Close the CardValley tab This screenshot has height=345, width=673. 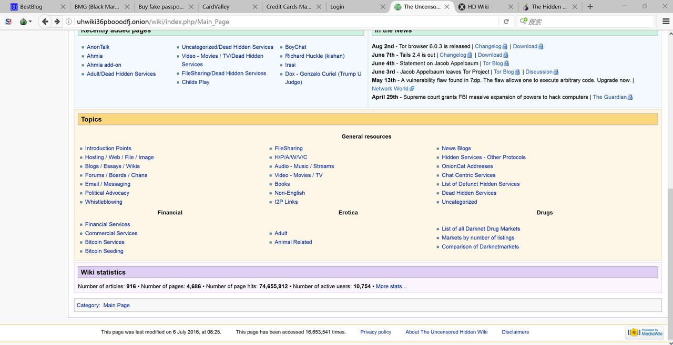(x=255, y=7)
